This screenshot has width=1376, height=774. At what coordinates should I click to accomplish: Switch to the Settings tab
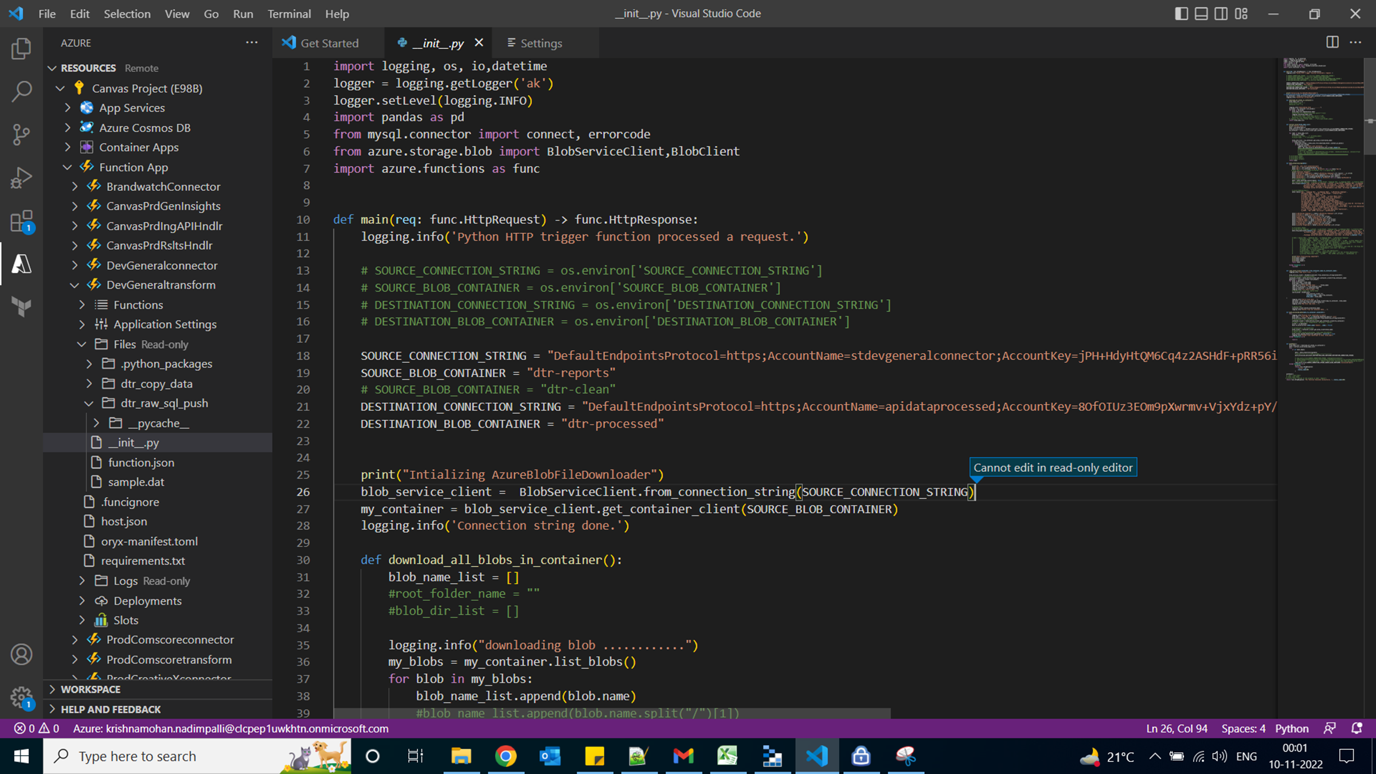545,43
